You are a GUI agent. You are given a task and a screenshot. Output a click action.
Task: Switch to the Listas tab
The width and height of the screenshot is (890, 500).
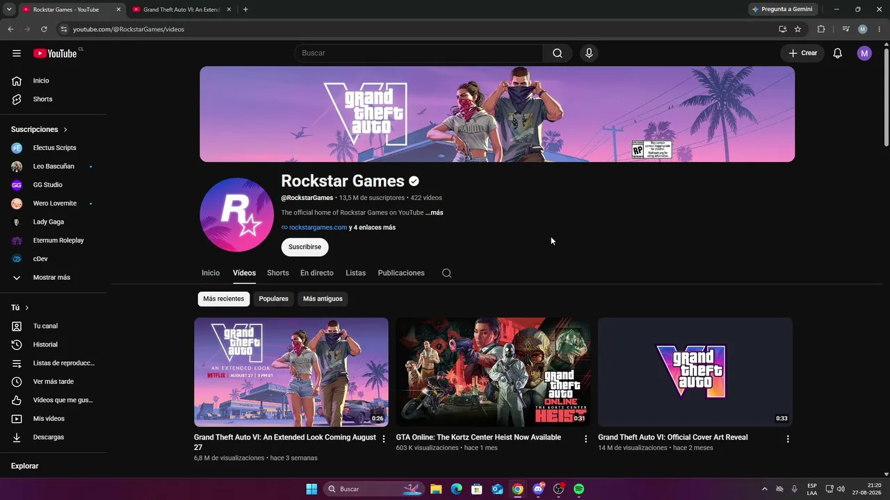click(x=355, y=273)
